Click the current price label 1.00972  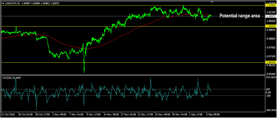coord(271,16)
